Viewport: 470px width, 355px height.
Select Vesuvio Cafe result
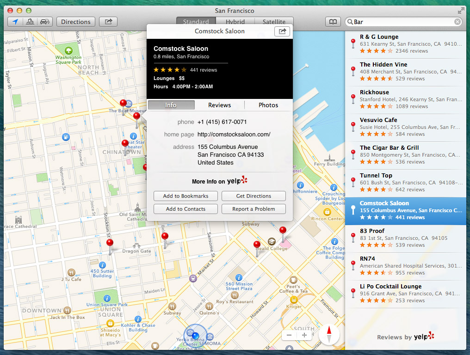[406, 127]
